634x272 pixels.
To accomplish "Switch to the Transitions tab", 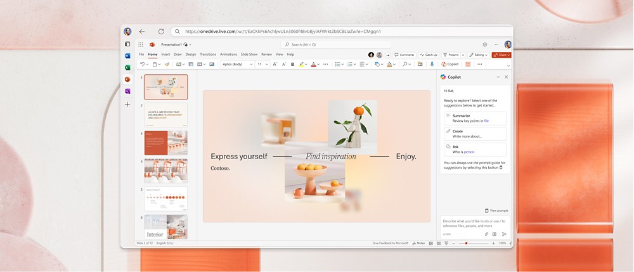I will click(x=208, y=54).
